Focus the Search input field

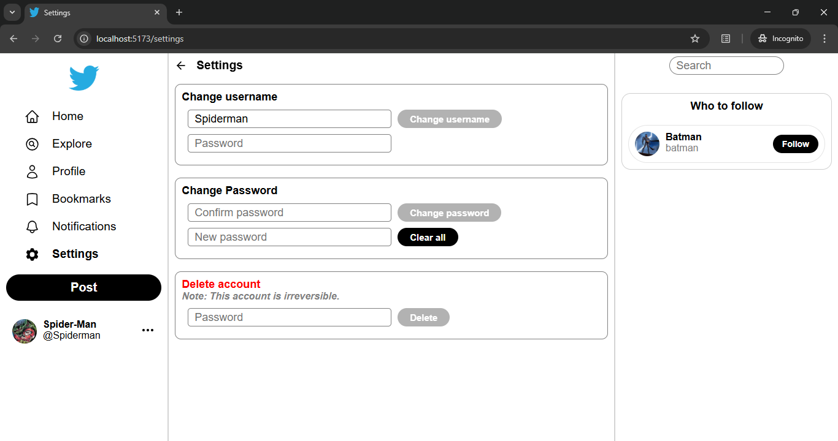tap(726, 66)
